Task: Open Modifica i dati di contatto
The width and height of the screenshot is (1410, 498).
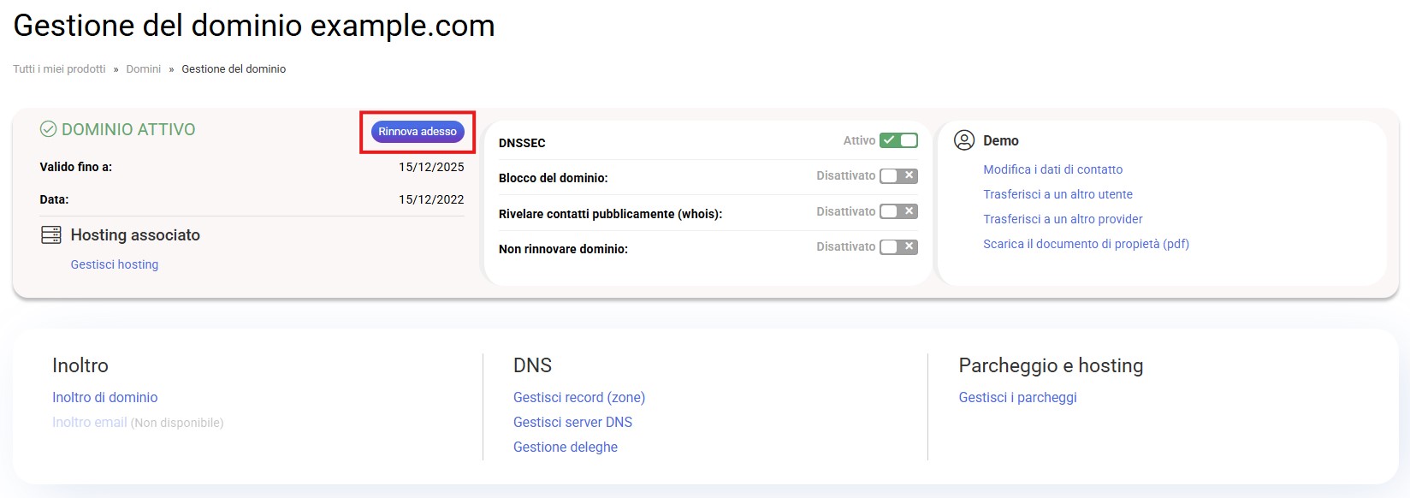Action: [x=1052, y=169]
